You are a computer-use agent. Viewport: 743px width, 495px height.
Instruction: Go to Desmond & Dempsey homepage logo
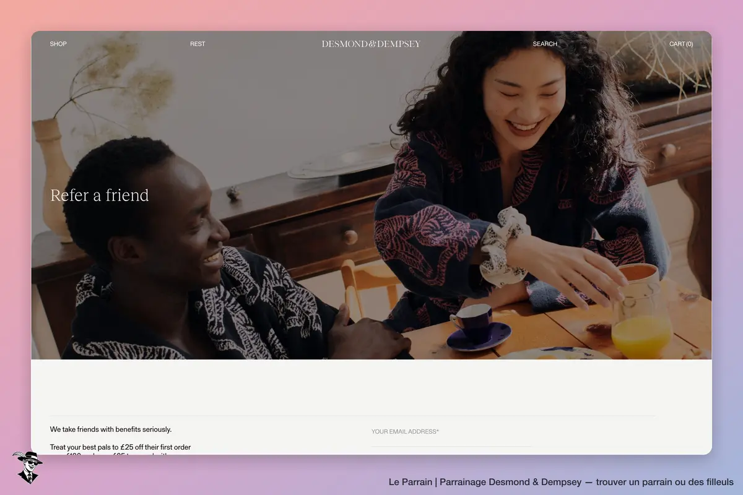coord(371,44)
